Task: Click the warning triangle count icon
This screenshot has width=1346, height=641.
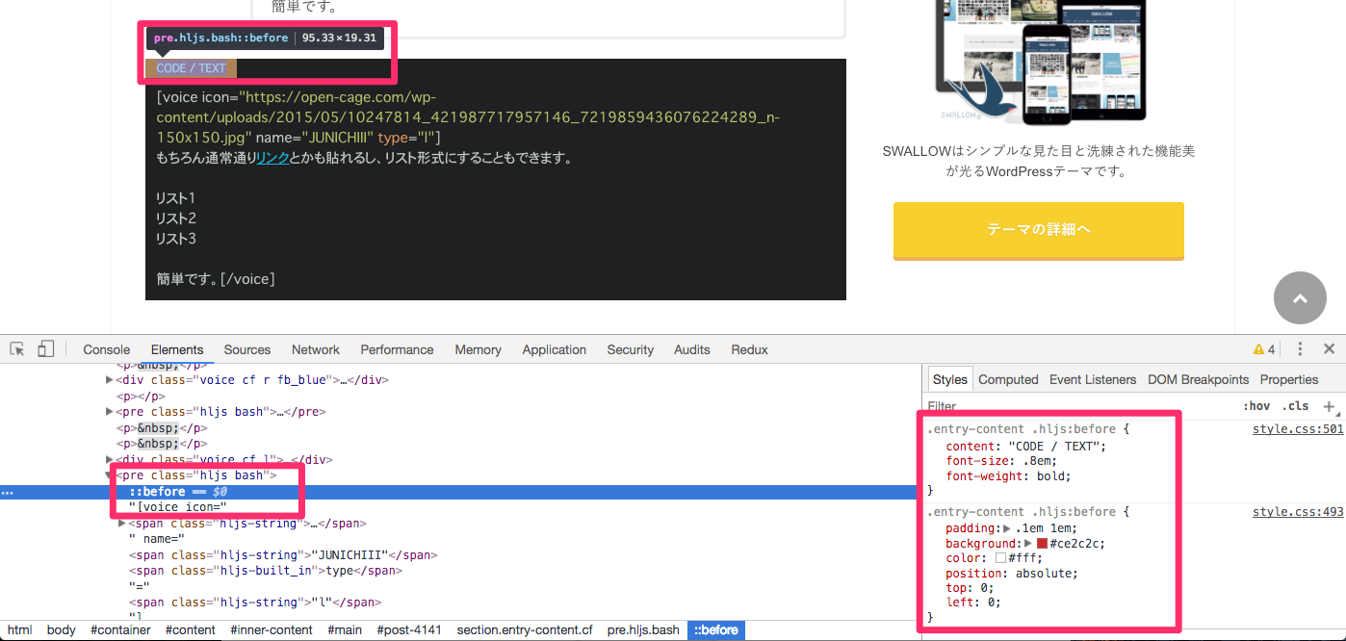Action: (1263, 349)
